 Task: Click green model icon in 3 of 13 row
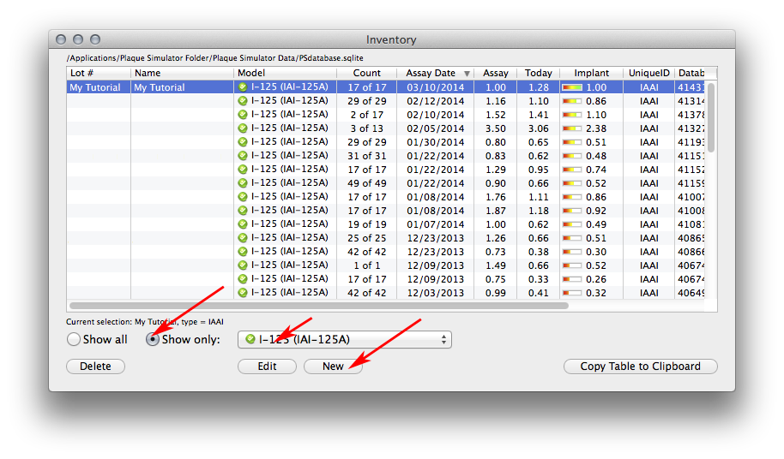click(243, 128)
